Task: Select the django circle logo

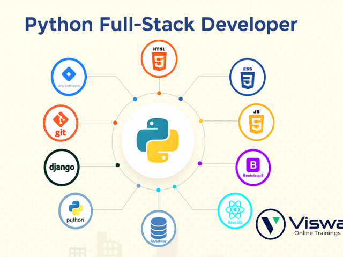Action: tap(62, 168)
